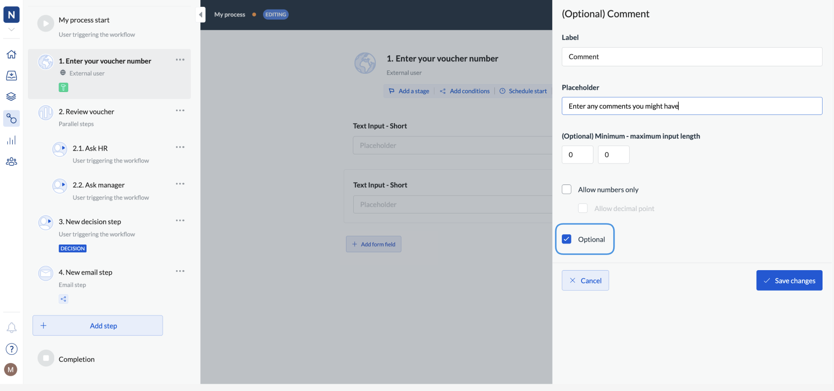Click the green text field badge under step 1
This screenshot has width=834, height=391.
point(64,87)
